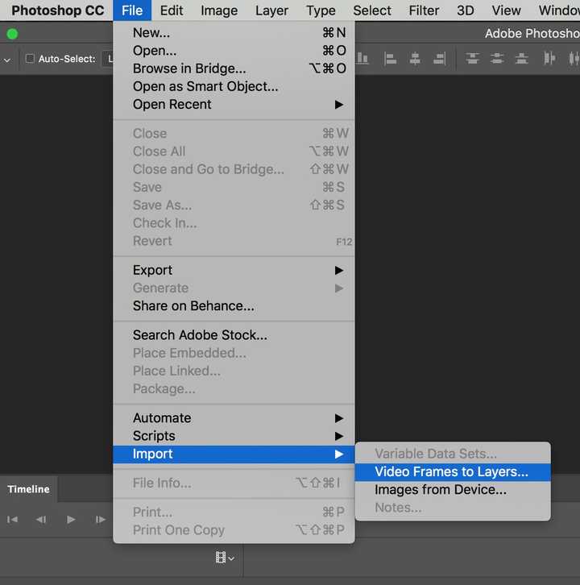Screen dimensions: 580x585
Task: Click the Place Linked... item
Action: tap(234, 371)
